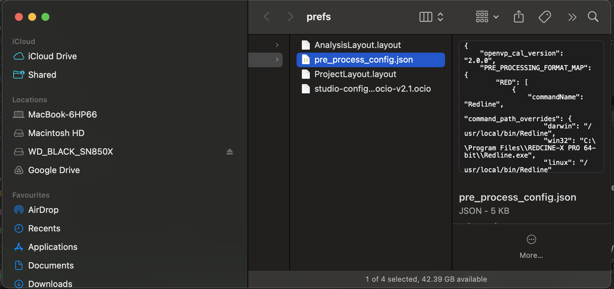The image size is (614, 289).
Task: Open the Tags editor icon
Action: (545, 17)
